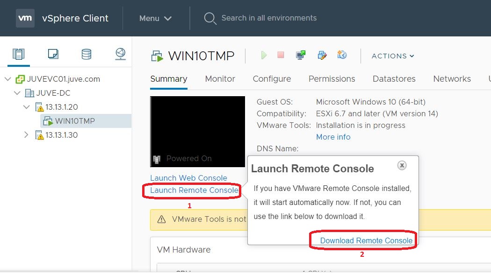
Task: Click the Download Remote Console link
Action: coord(366,240)
